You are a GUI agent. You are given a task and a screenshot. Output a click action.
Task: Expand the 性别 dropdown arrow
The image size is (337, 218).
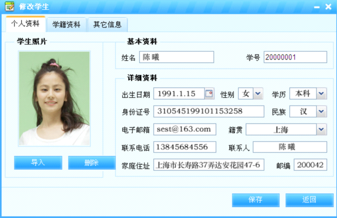click(258, 94)
